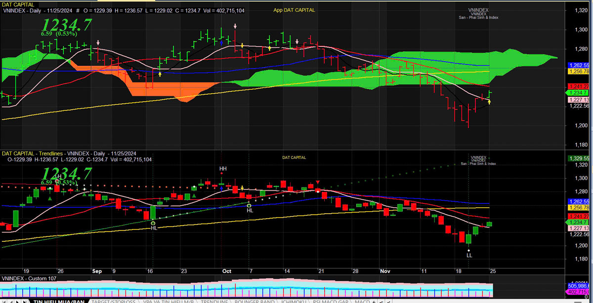
Task: Click the topmost pink sell arrow in early October
Action: (235, 26)
